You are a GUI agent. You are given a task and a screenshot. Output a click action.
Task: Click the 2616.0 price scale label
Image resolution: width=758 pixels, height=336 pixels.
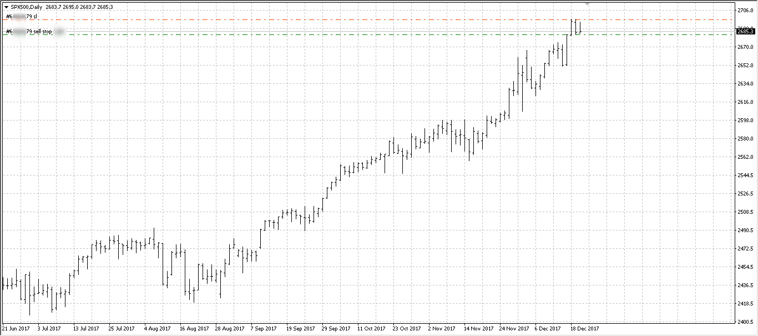745,102
